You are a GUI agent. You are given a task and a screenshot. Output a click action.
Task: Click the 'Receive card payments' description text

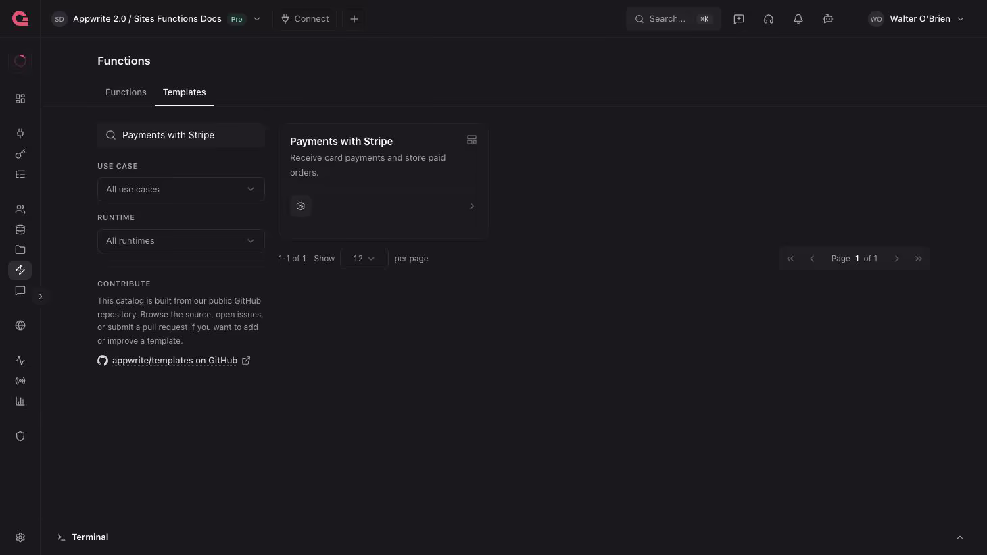[368, 165]
